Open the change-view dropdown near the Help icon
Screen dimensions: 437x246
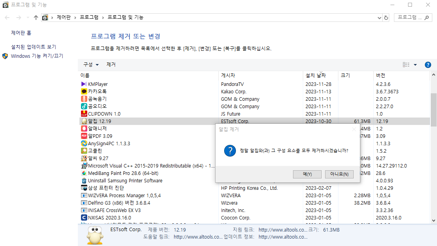[415, 64]
